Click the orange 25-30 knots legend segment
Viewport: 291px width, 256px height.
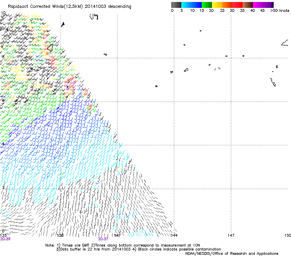227,5
